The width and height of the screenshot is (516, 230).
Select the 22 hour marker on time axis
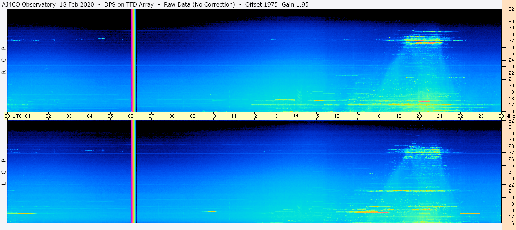[x=460, y=116]
